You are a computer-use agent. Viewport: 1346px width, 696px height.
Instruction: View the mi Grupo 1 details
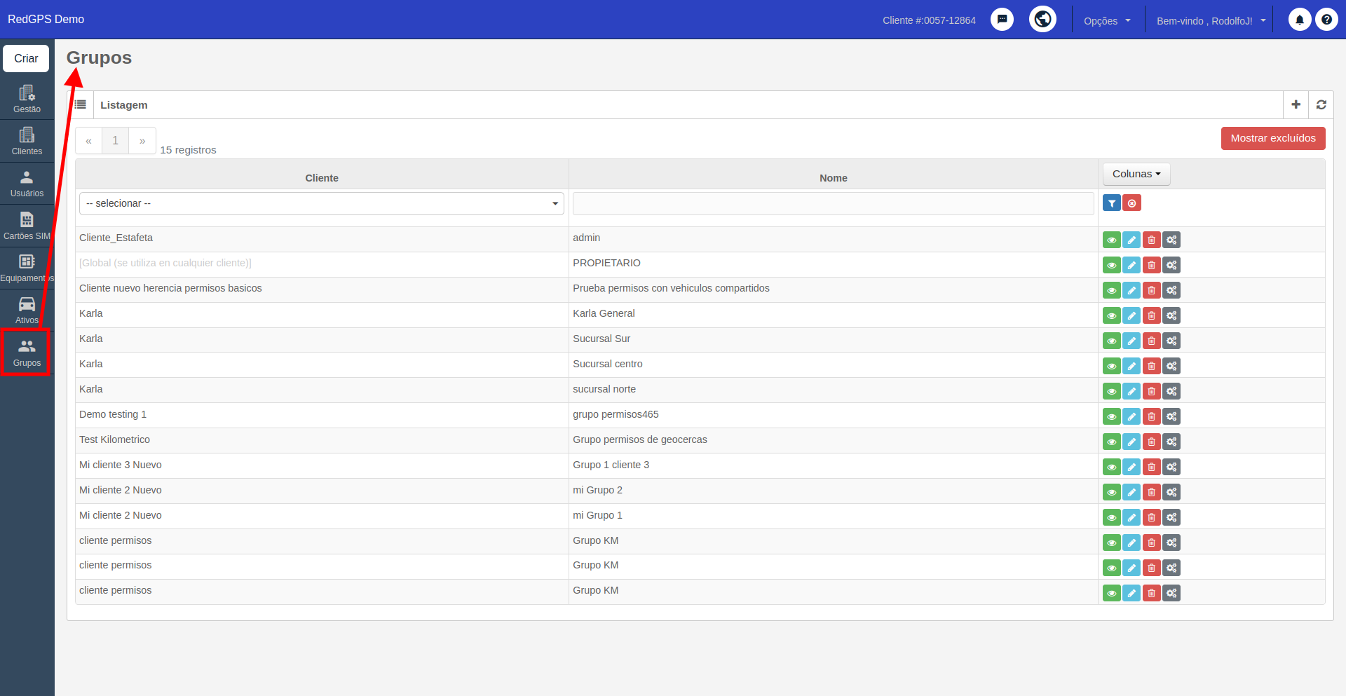(x=1112, y=517)
